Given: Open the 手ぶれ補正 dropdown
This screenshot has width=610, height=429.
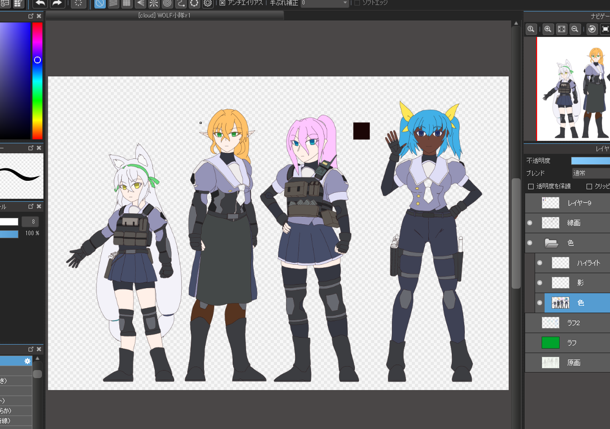Looking at the screenshot, I should (325, 3).
